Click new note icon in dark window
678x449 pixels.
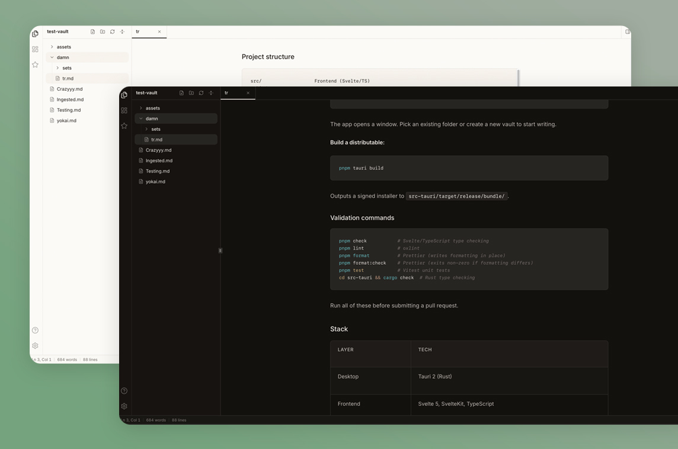point(181,93)
